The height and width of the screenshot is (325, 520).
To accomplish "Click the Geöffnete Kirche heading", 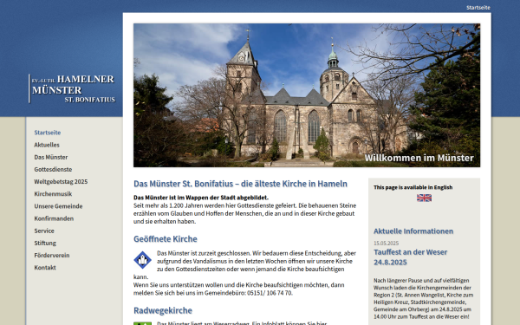I will pyautogui.click(x=166, y=239).
